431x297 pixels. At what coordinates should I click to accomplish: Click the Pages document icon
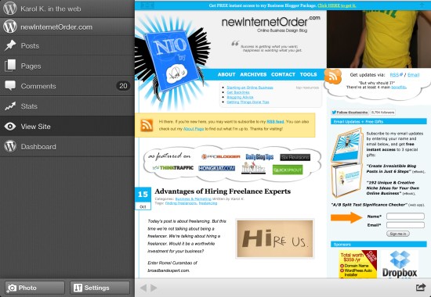(x=10, y=66)
